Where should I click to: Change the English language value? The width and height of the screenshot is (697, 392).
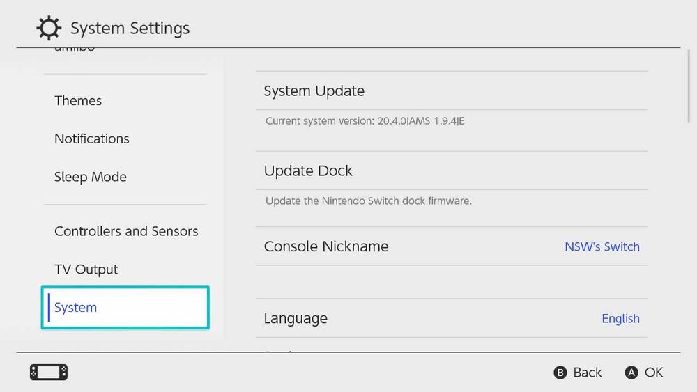(620, 319)
